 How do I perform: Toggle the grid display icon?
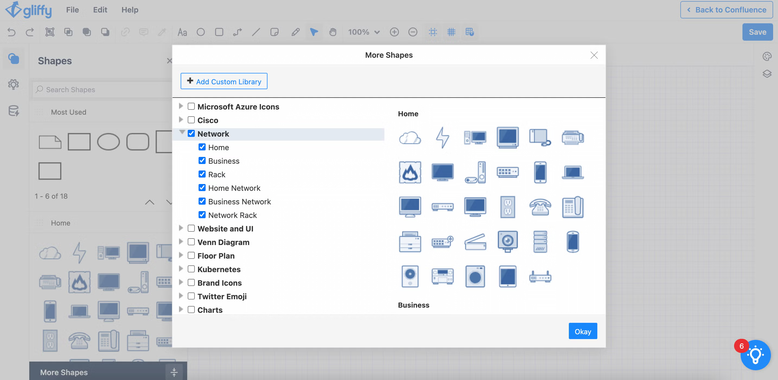point(451,32)
